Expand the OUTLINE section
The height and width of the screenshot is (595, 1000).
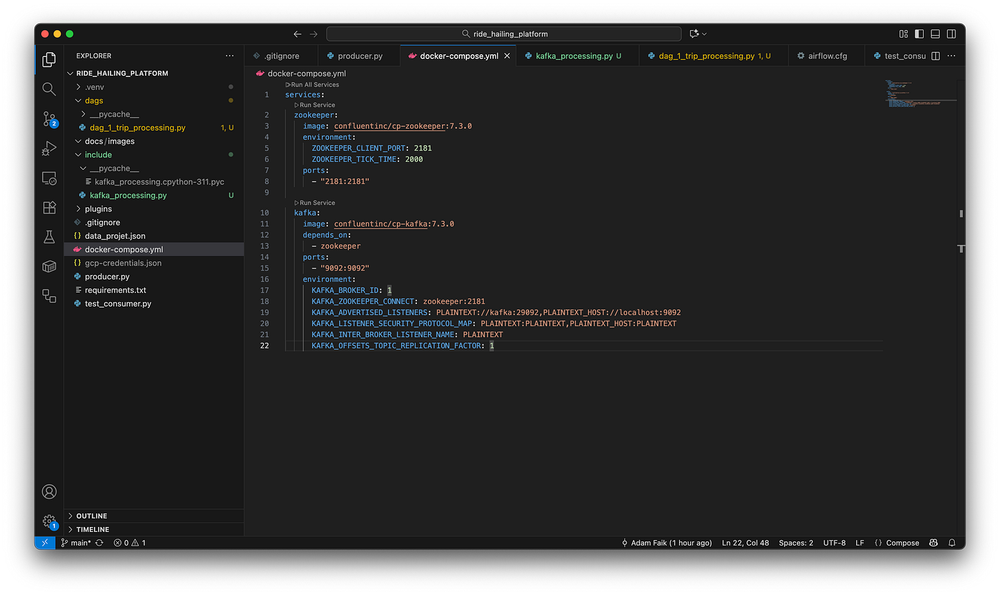pyautogui.click(x=89, y=515)
